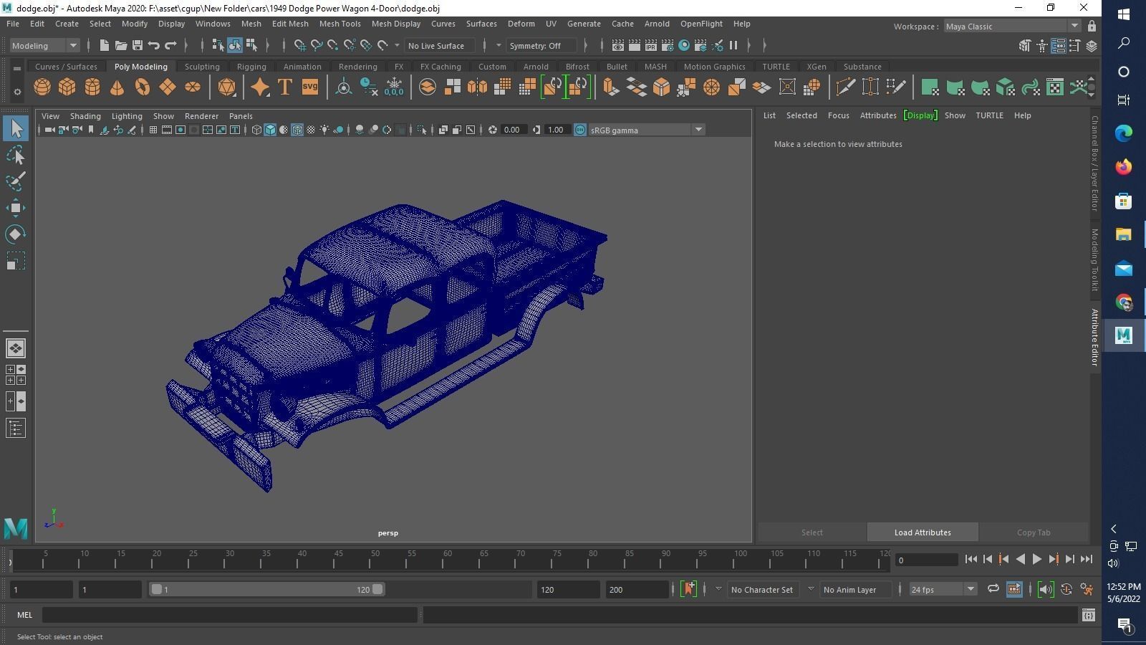Undo with the curved arrow icon
This screenshot has height=645, width=1146.
154,46
